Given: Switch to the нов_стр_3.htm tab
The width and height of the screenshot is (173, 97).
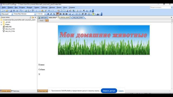Looking at the screenshot, I should coord(78,18).
